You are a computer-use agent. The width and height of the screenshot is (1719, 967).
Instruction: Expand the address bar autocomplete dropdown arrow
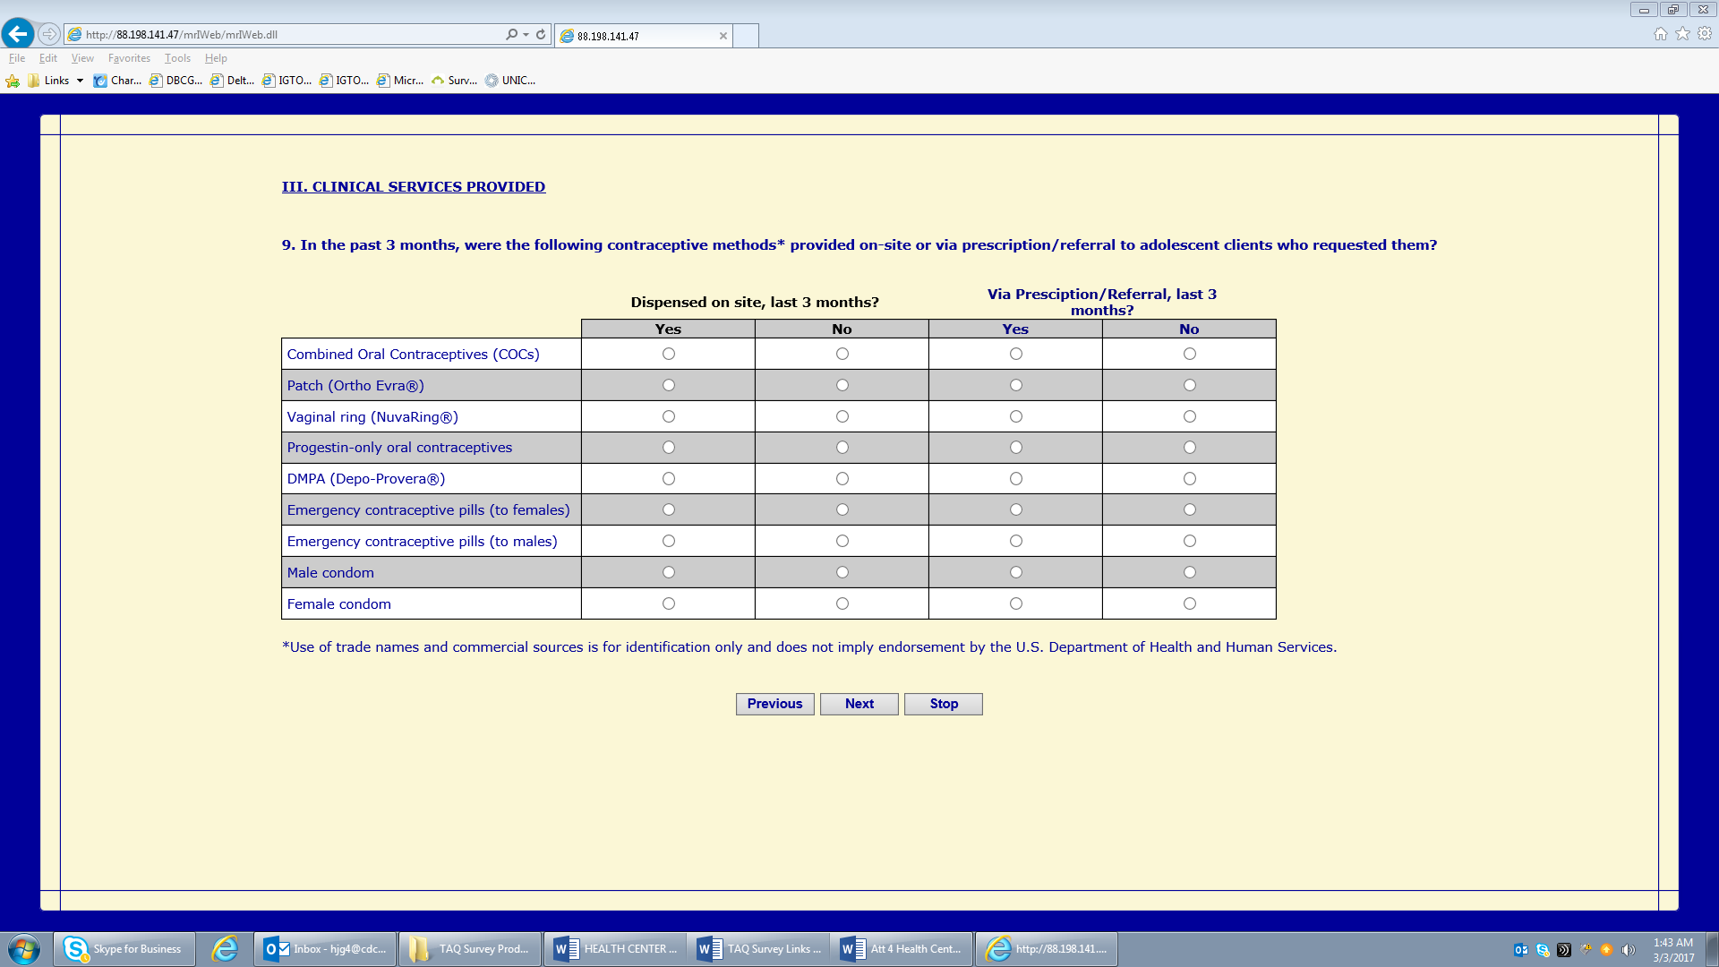pyautogui.click(x=526, y=35)
